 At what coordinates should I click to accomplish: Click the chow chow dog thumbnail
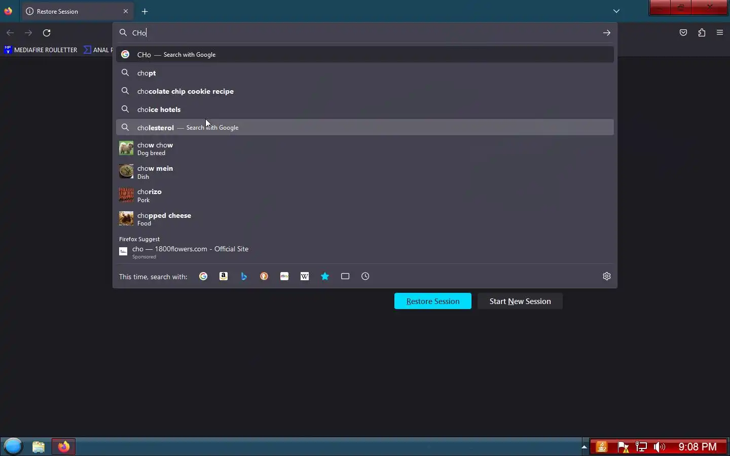tap(126, 148)
